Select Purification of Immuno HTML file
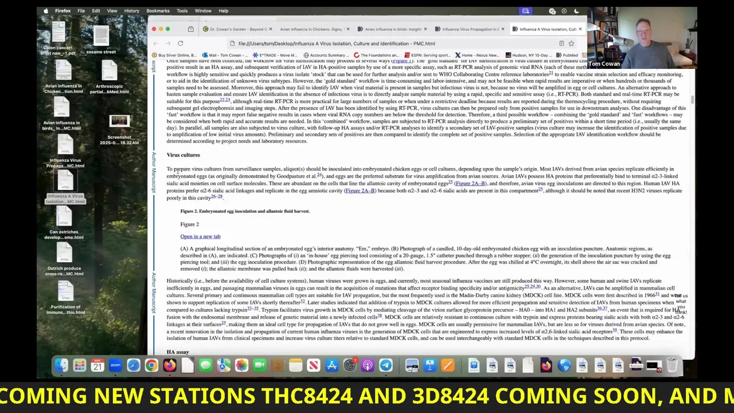 click(65, 298)
